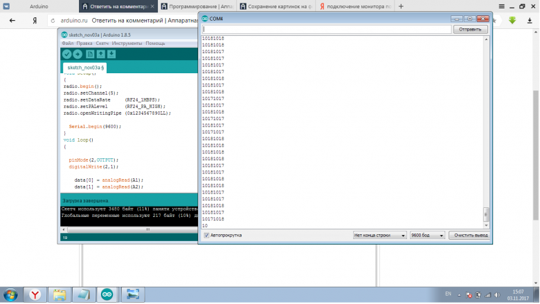
Task: Open the Windows Start menu
Action: 10,294
